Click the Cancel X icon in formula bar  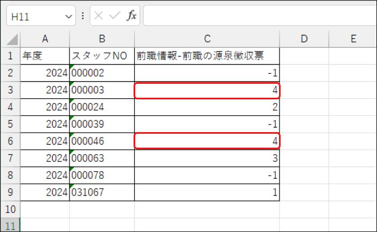click(99, 16)
